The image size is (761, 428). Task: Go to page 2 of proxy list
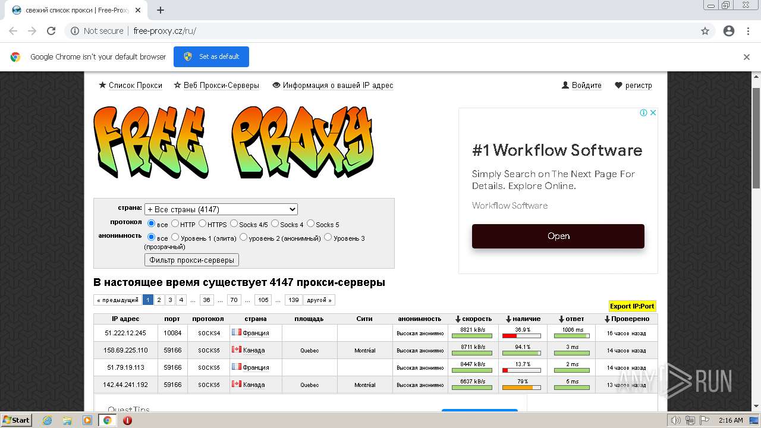click(159, 300)
